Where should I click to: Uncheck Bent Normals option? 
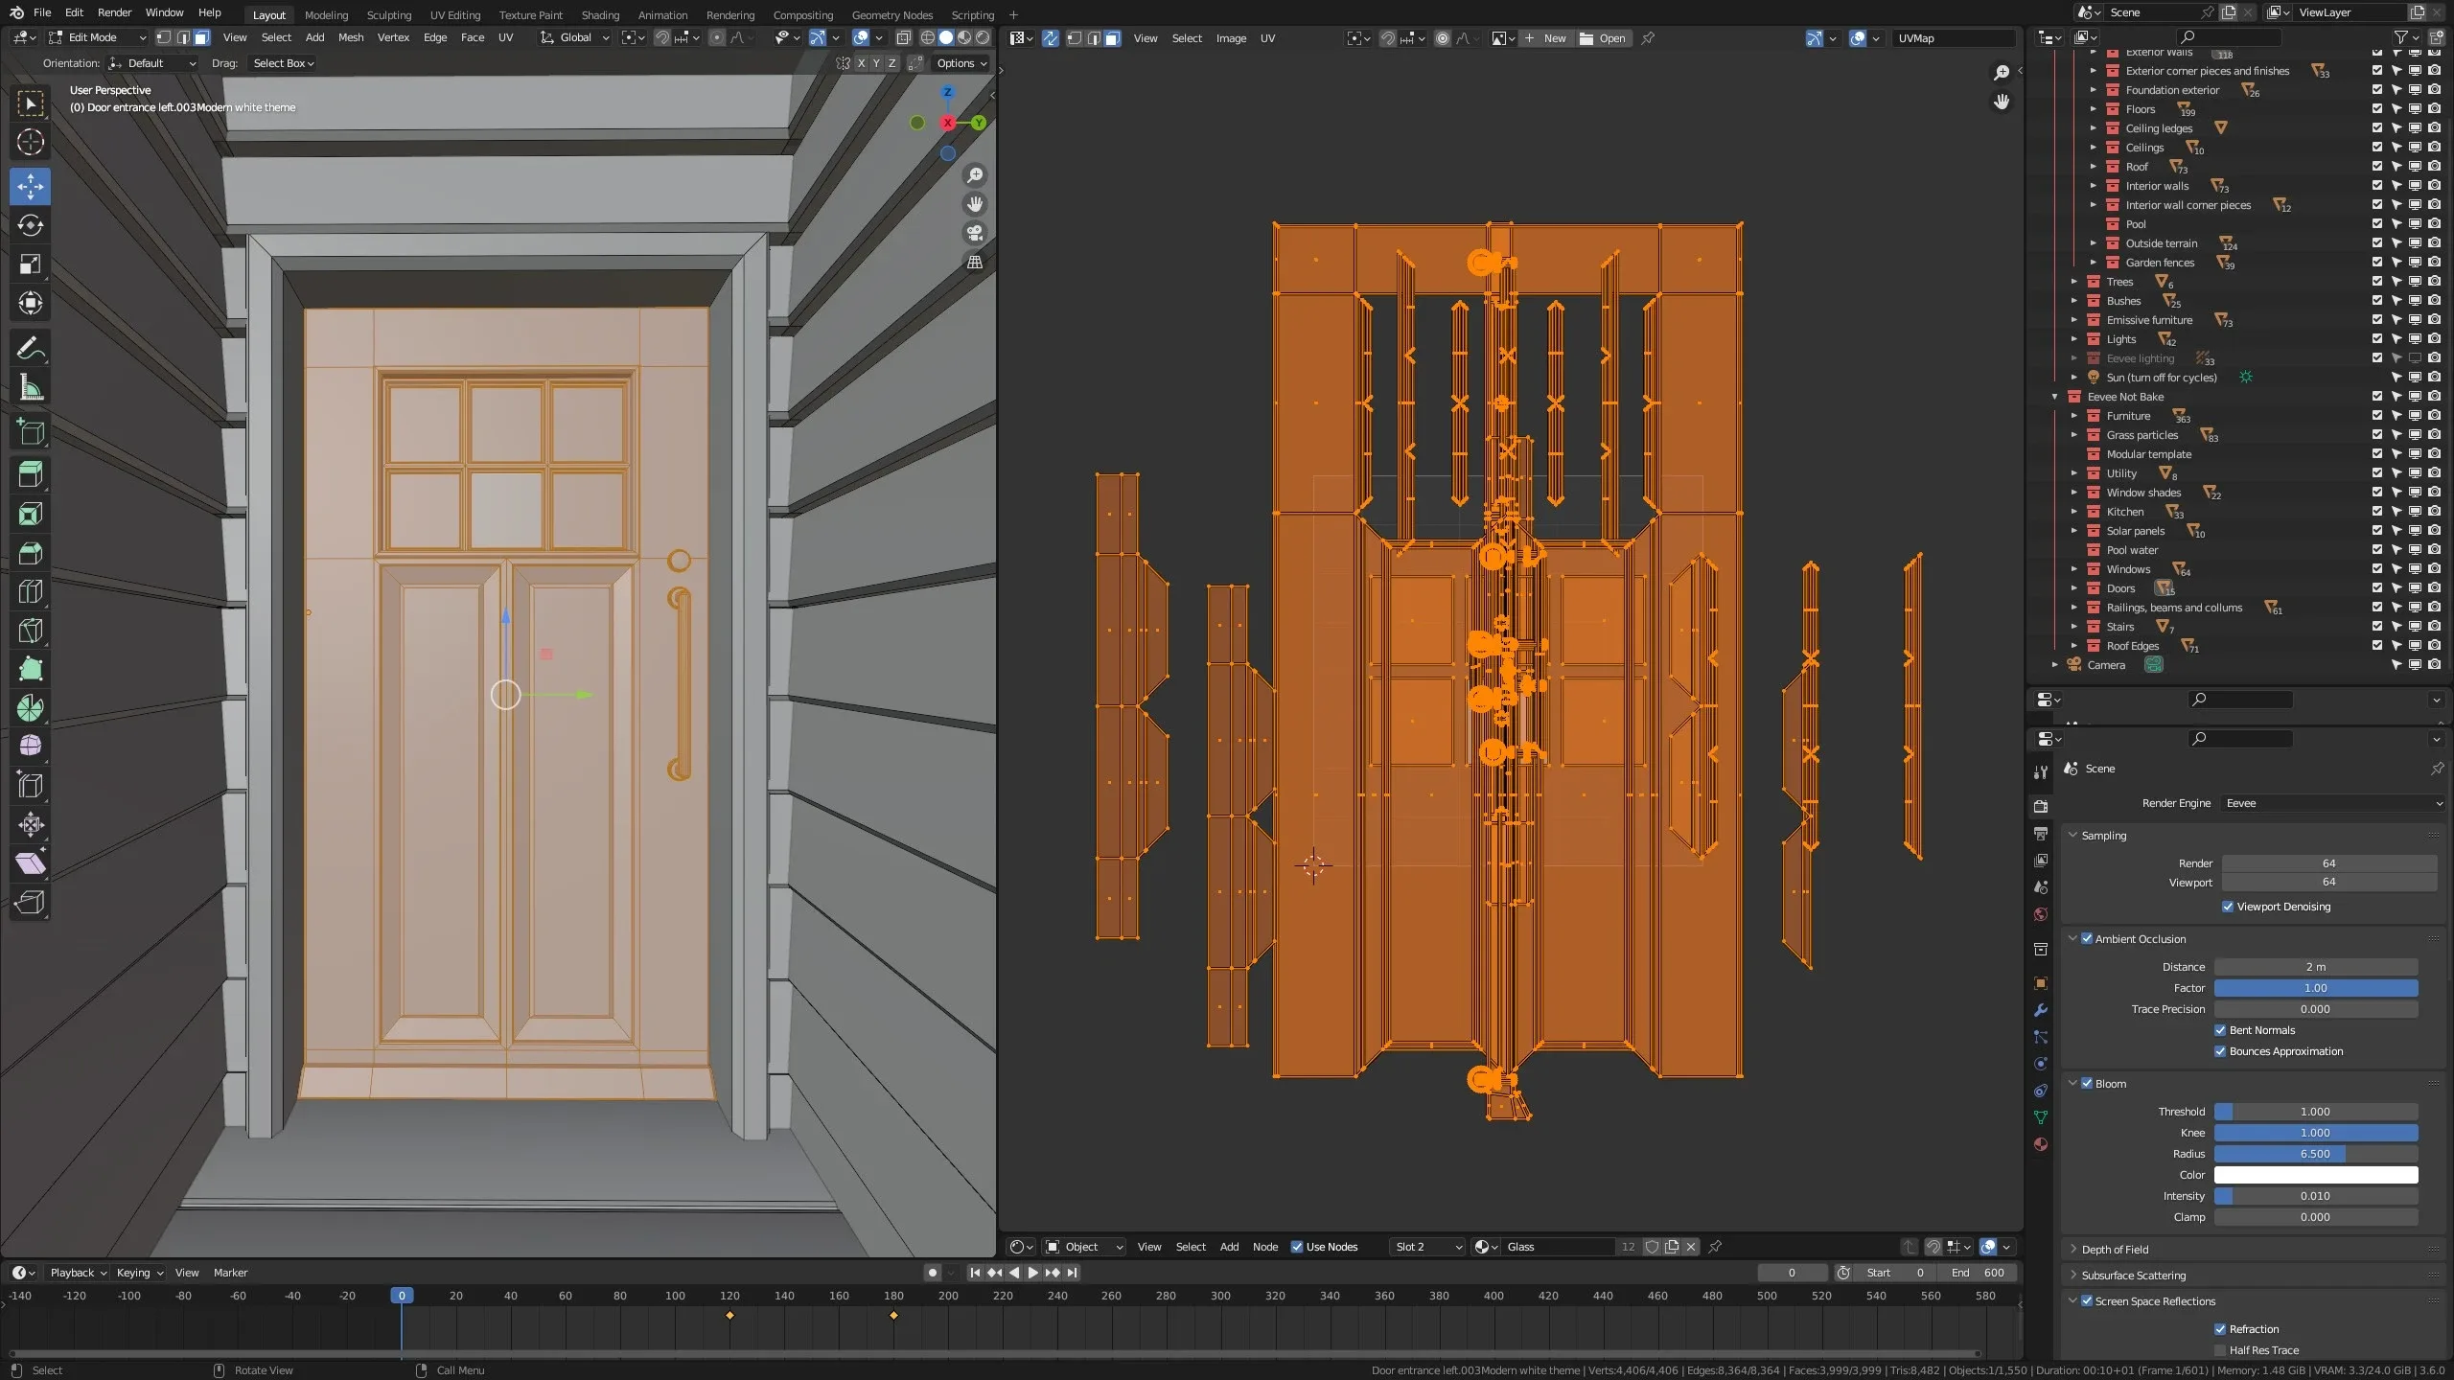tap(2220, 1030)
